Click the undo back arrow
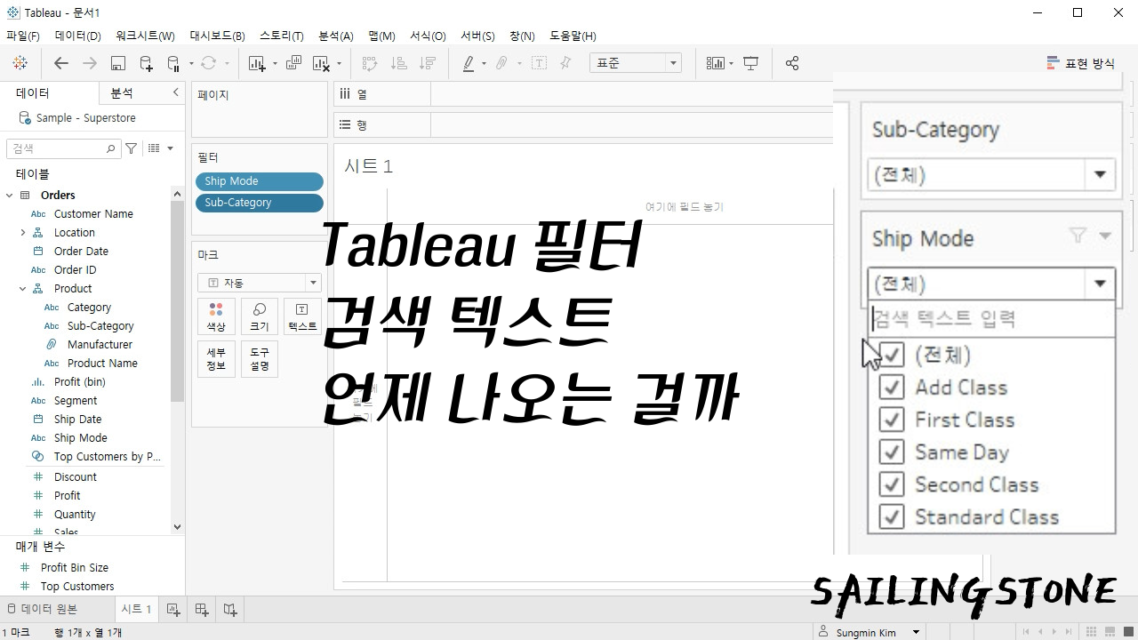Viewport: 1138px width, 640px height. pyautogui.click(x=60, y=63)
